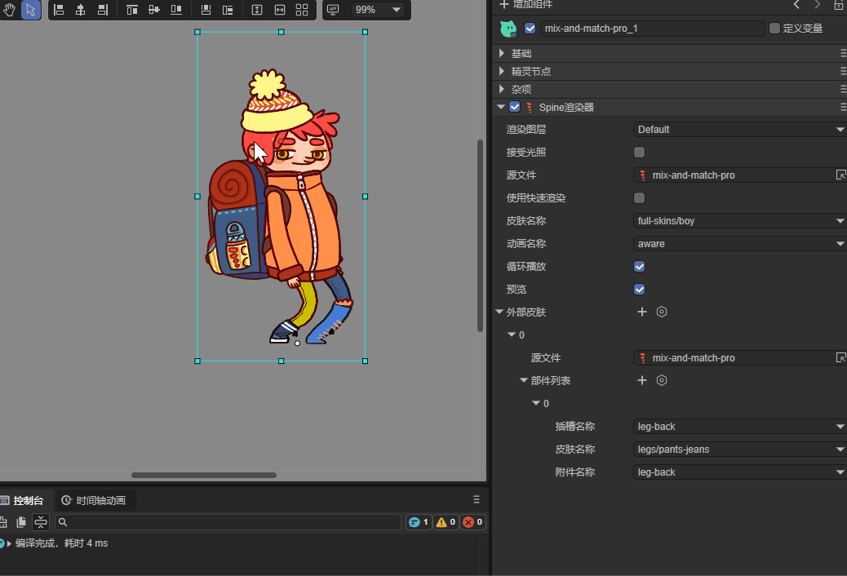Click the align left edges icon
The height and width of the screenshot is (576, 847).
click(59, 10)
